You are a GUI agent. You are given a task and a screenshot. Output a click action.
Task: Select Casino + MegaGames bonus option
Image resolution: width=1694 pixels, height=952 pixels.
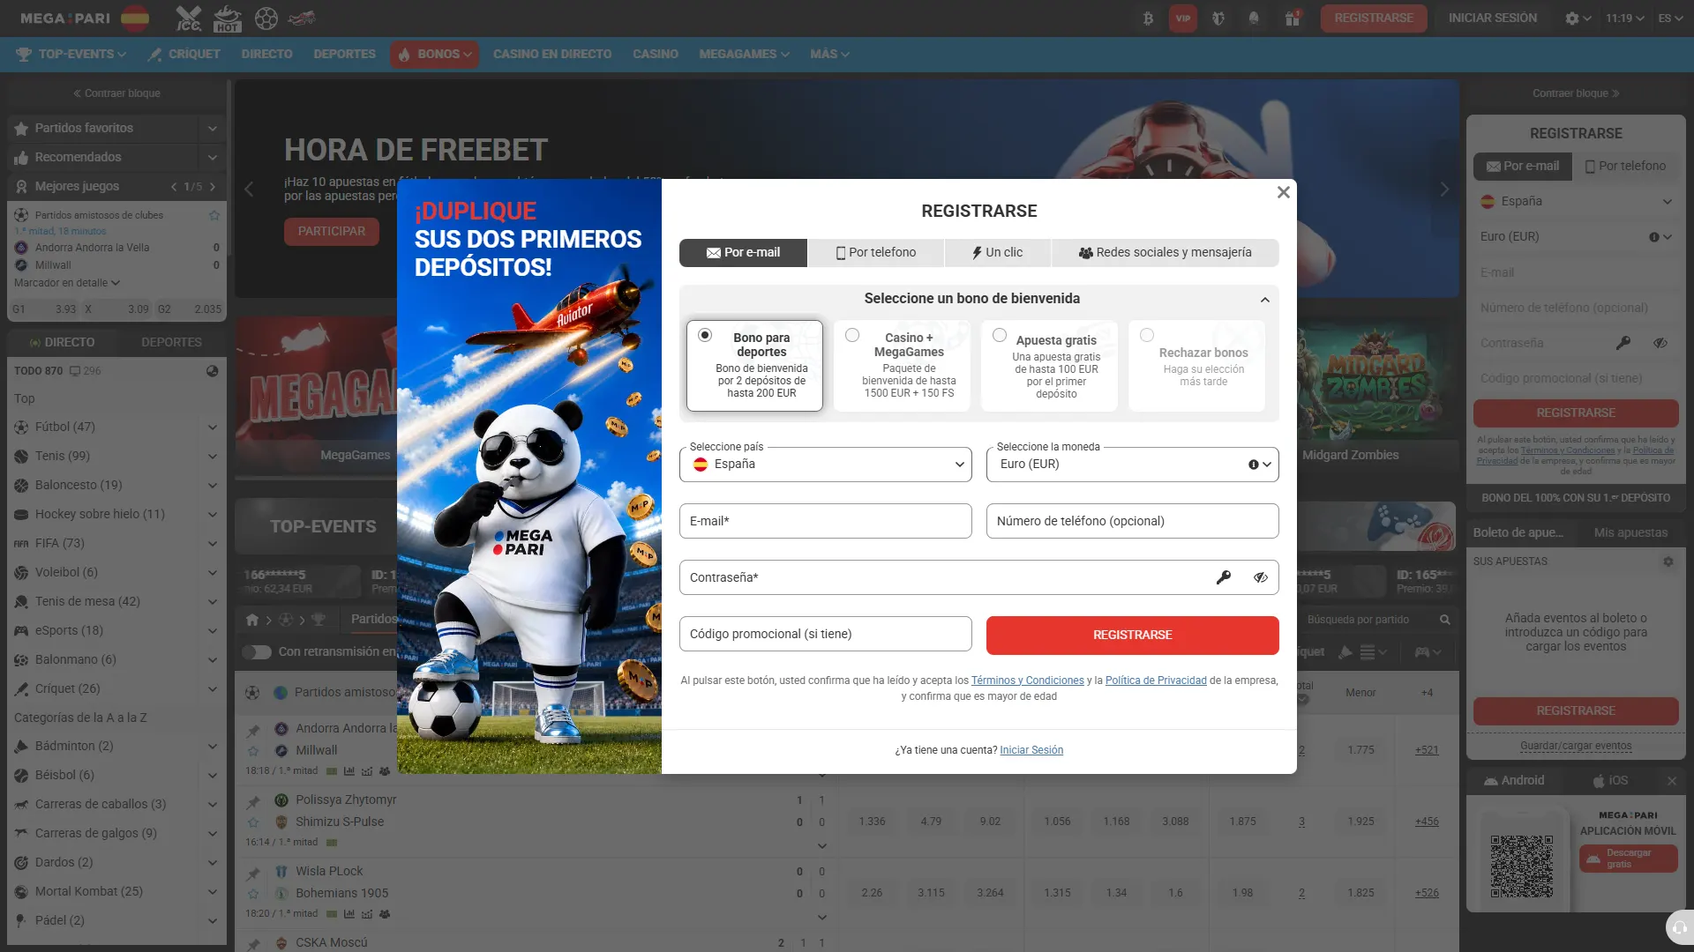902,366
